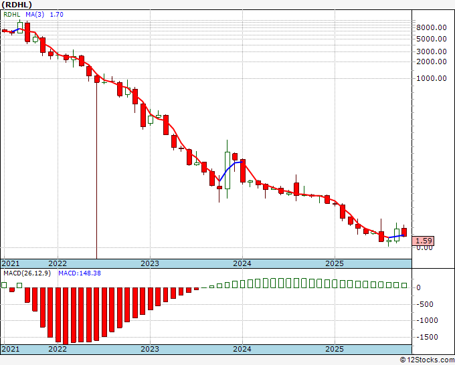Click the 1.70 moving average value

tap(57, 15)
